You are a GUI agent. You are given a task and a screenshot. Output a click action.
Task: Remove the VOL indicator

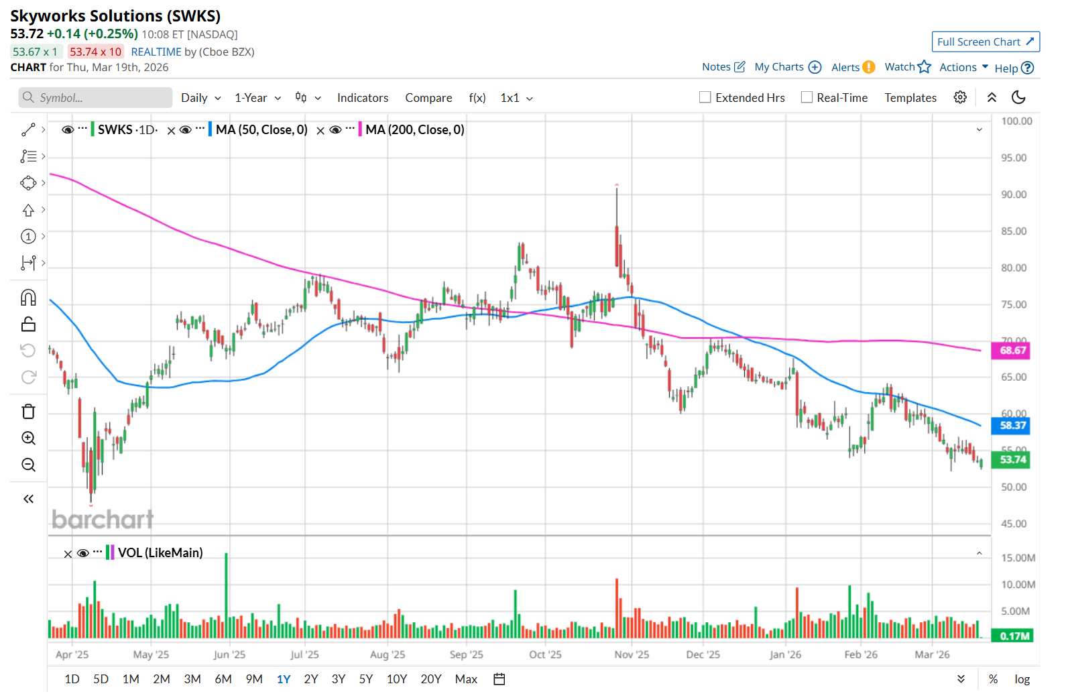pyautogui.click(x=68, y=554)
